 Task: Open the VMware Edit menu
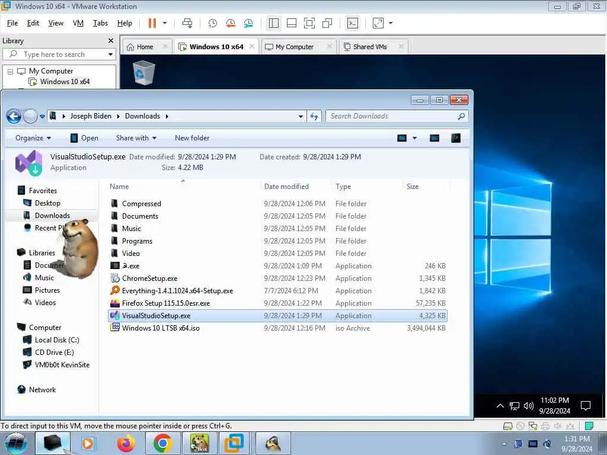(33, 23)
